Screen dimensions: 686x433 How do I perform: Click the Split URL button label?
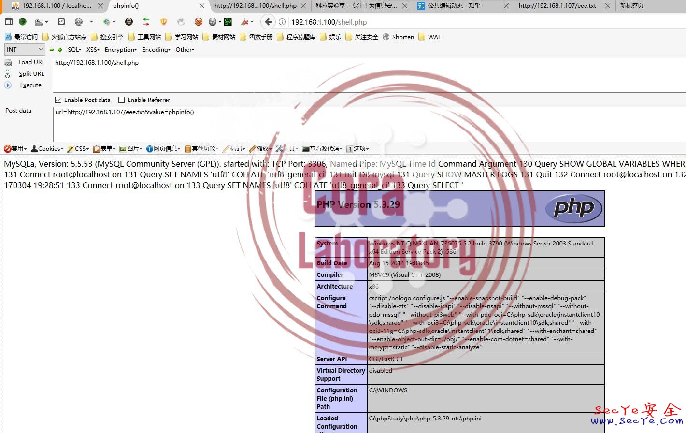point(31,73)
